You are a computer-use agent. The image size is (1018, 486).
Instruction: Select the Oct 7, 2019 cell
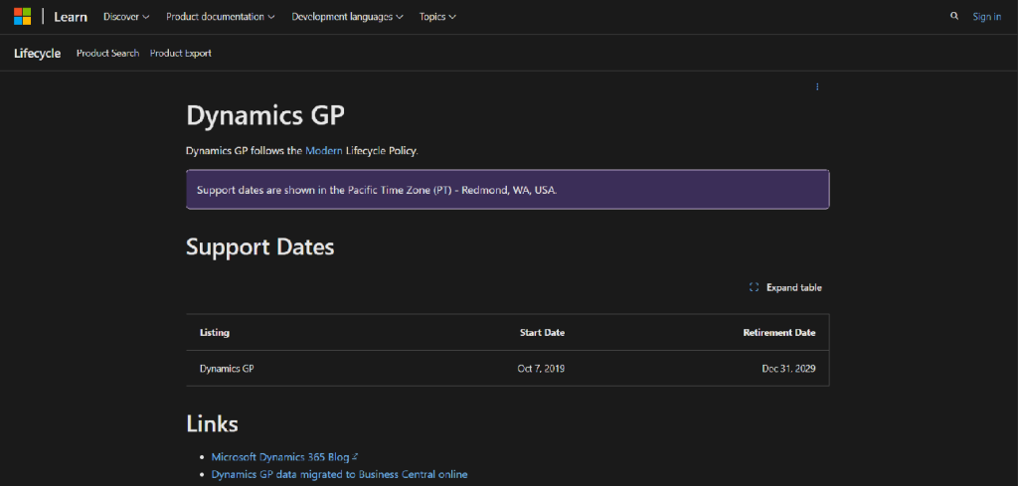click(541, 369)
